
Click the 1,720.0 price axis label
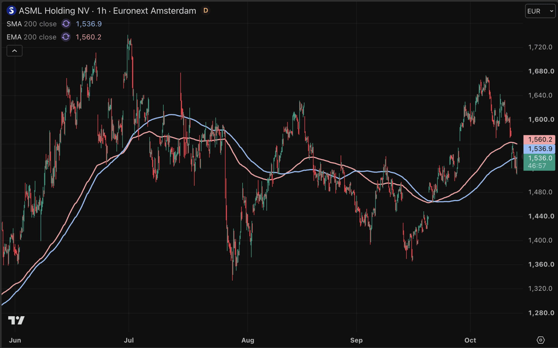540,47
